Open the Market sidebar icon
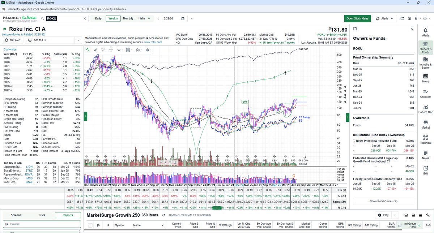Image resolution: width=434 pixels, height=233 pixels. click(426, 124)
